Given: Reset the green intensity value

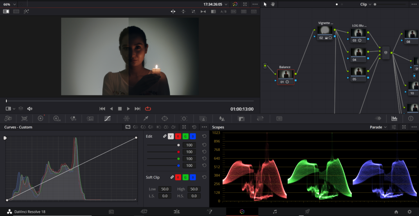Looking at the screenshot, I should (204, 159).
